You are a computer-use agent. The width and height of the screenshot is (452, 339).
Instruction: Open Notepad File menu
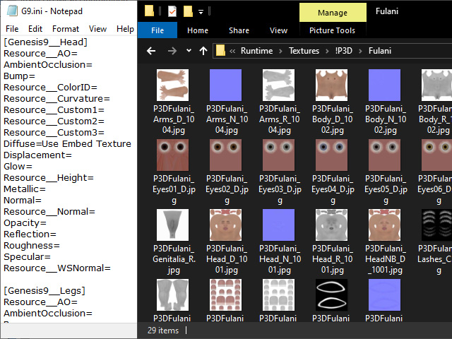pos(12,29)
